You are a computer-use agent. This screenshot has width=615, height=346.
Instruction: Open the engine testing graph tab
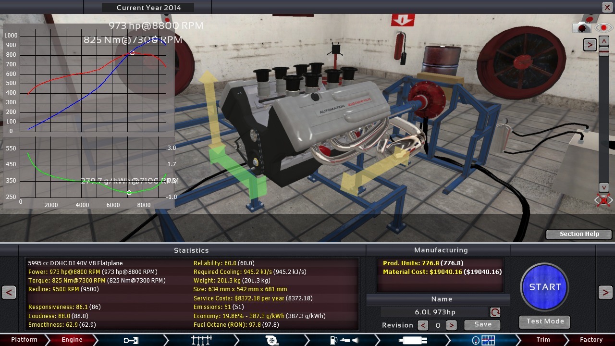483,340
